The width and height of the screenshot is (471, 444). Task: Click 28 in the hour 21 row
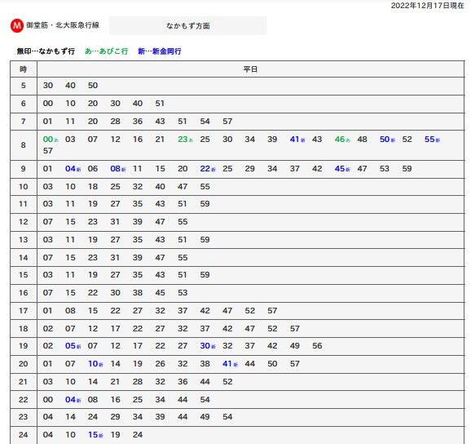[x=138, y=382]
